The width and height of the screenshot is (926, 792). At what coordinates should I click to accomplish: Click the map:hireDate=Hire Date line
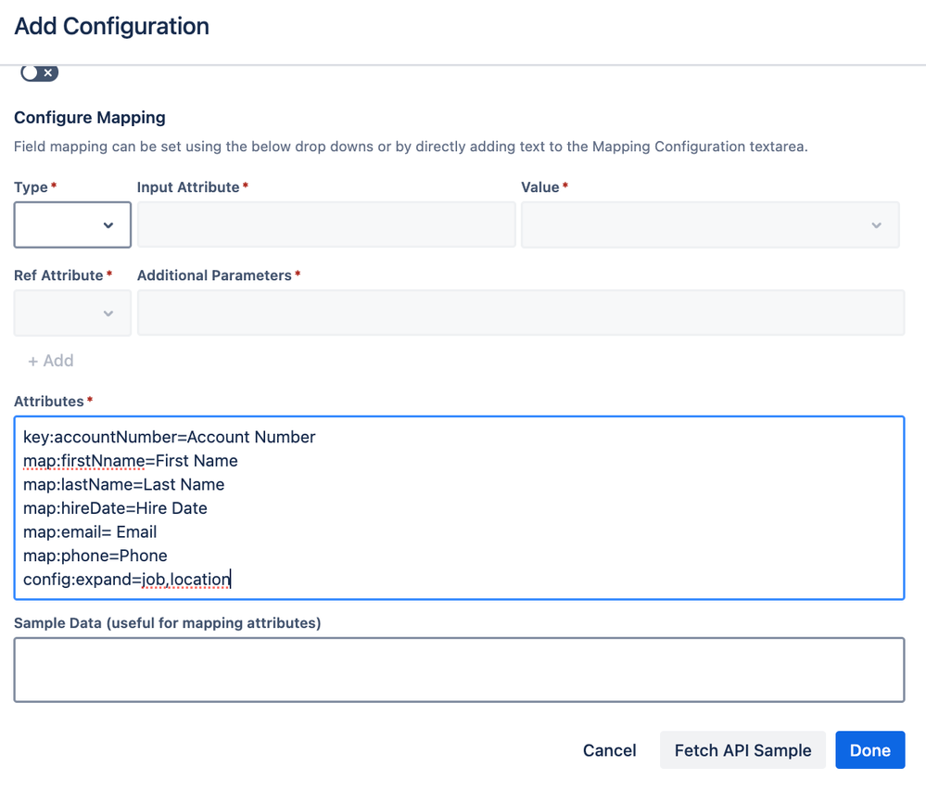pyautogui.click(x=116, y=508)
